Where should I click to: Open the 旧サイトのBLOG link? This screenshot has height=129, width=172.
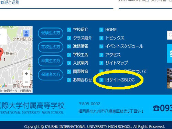(x=120, y=80)
